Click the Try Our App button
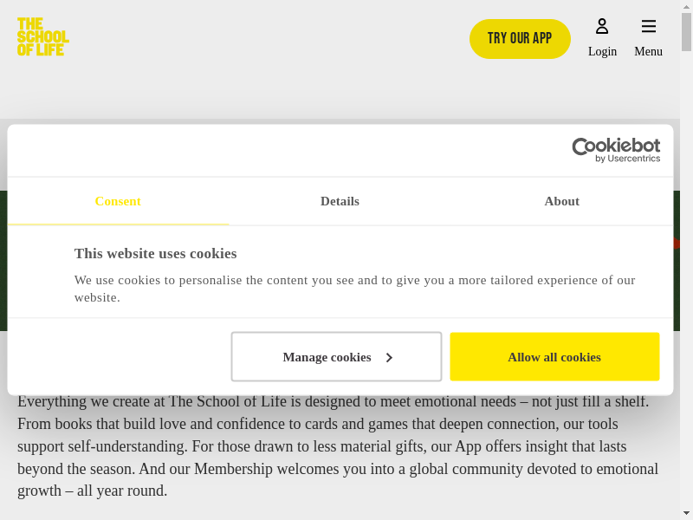The height and width of the screenshot is (520, 693). (520, 39)
